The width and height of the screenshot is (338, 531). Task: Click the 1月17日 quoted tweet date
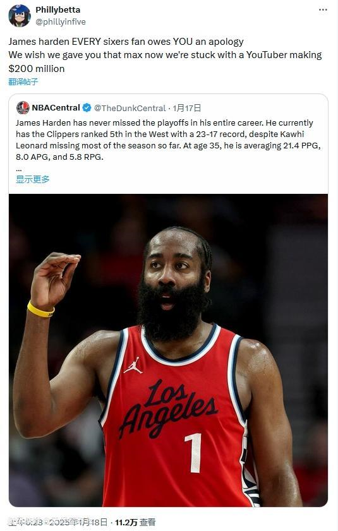click(187, 108)
